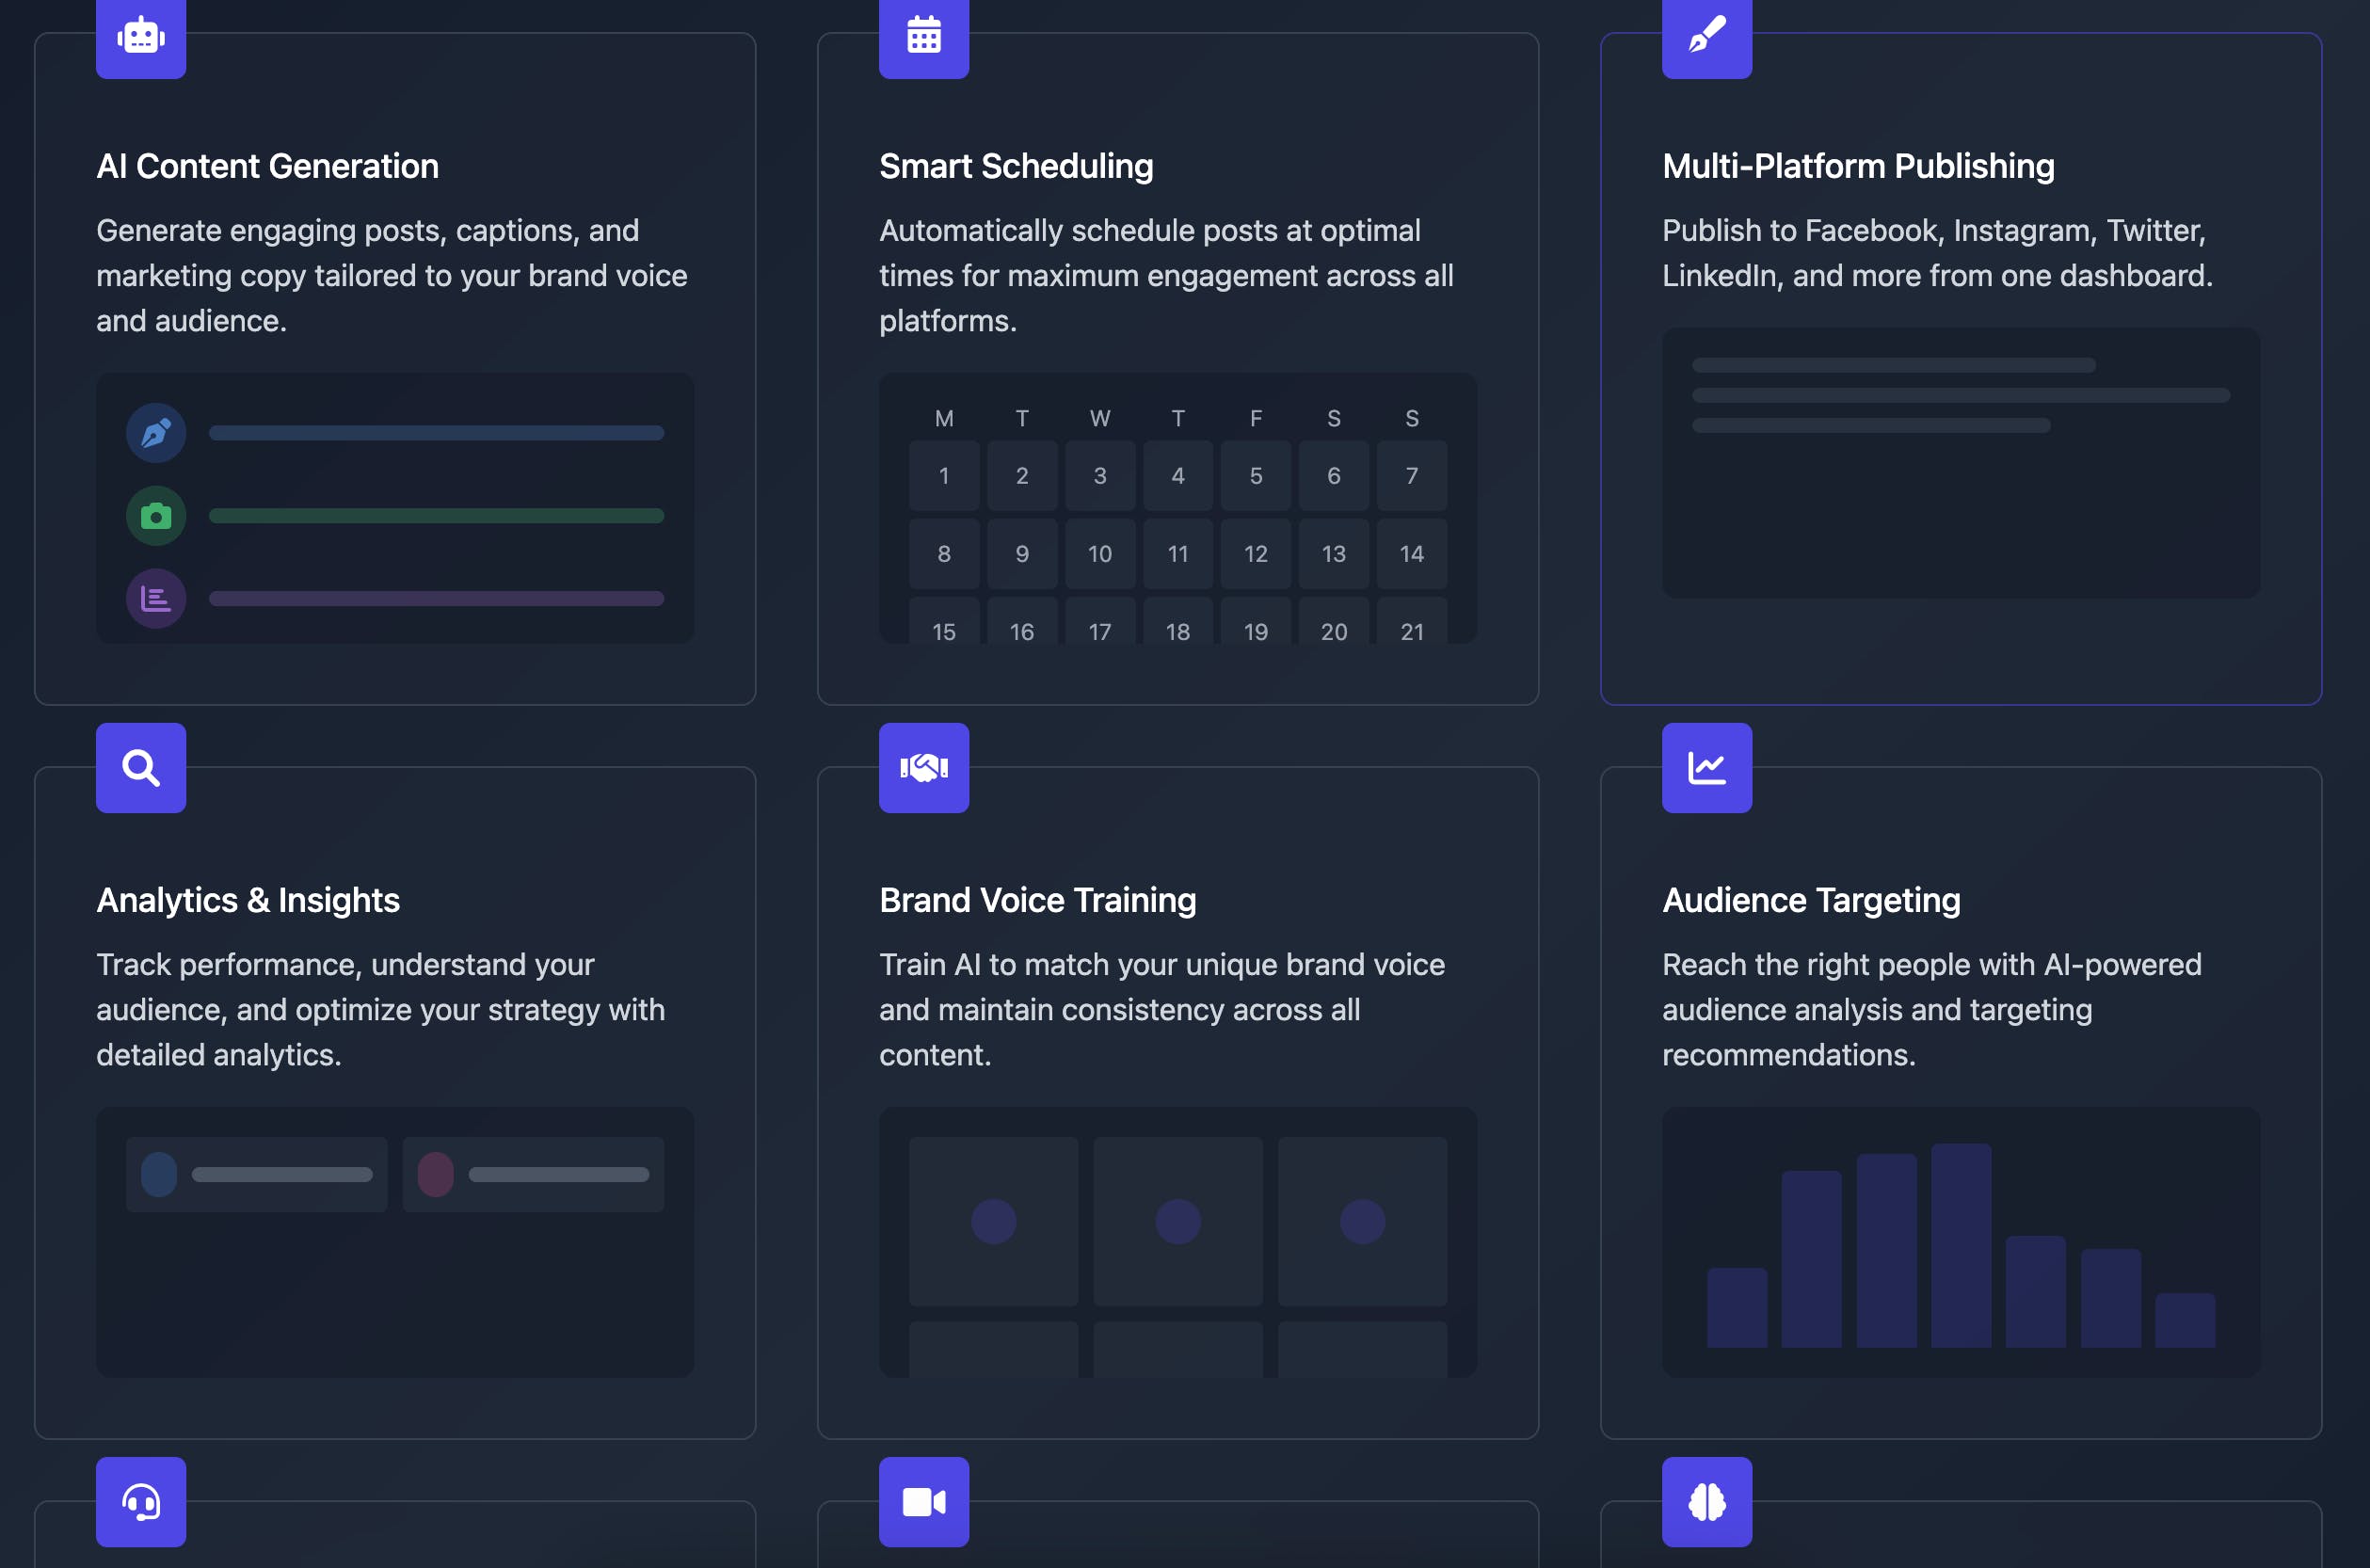Screen dimensions: 2370x1568
Task: Click the robot icon above AI Content Generation
Action: (141, 37)
